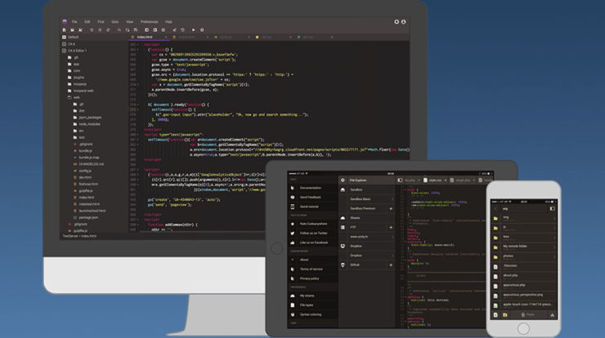Image resolution: width=605 pixels, height=338 pixels.
Task: Switch to the style.css tab on iPad
Action: pyautogui.click(x=434, y=180)
